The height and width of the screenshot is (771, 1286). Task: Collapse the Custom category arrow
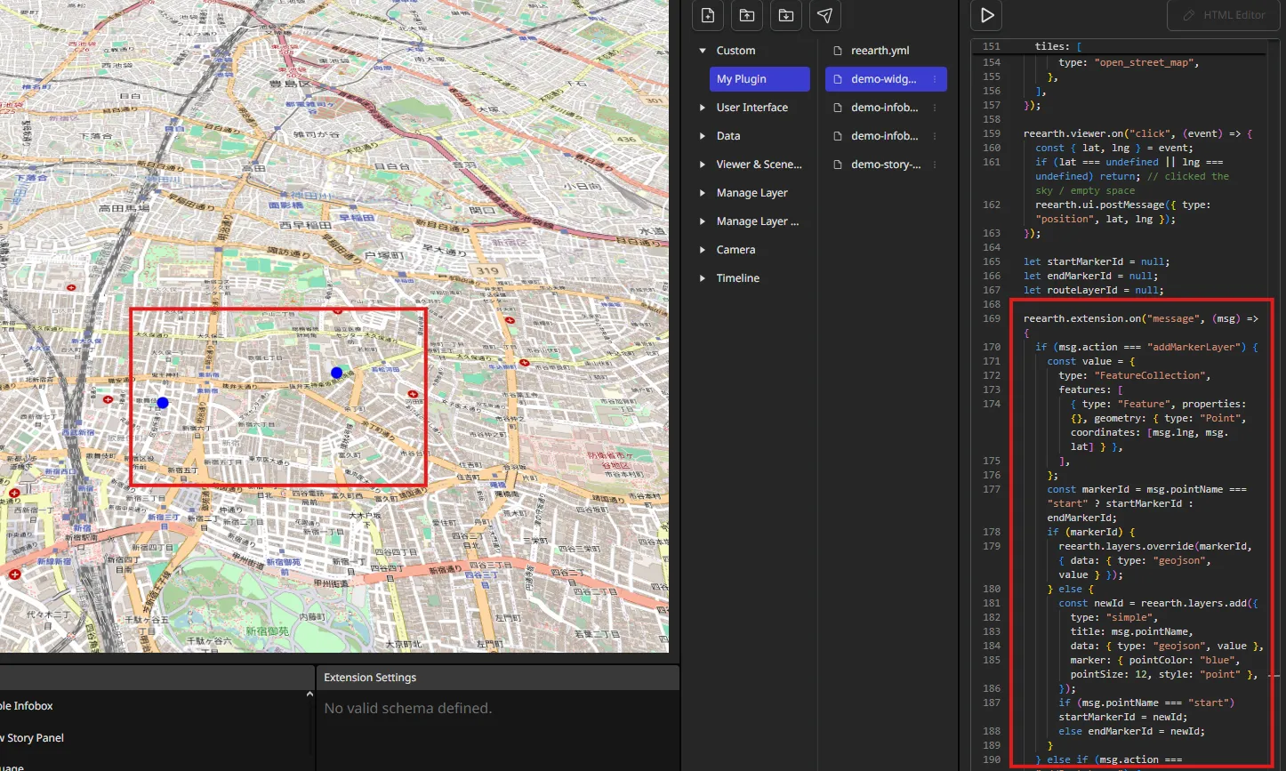pos(703,51)
